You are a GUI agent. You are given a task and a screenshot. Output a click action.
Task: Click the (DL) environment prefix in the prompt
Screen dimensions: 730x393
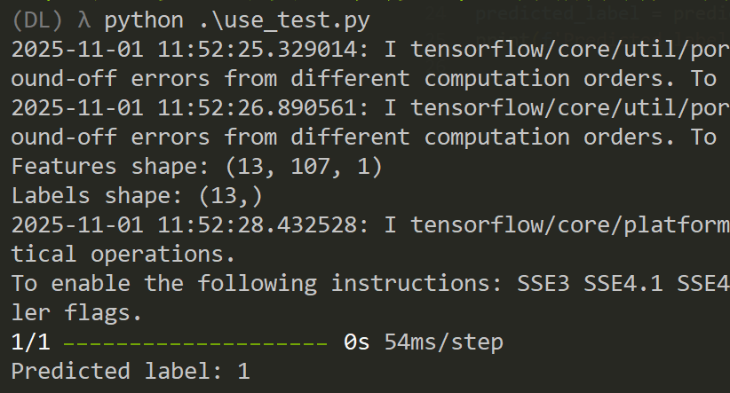tap(37, 20)
